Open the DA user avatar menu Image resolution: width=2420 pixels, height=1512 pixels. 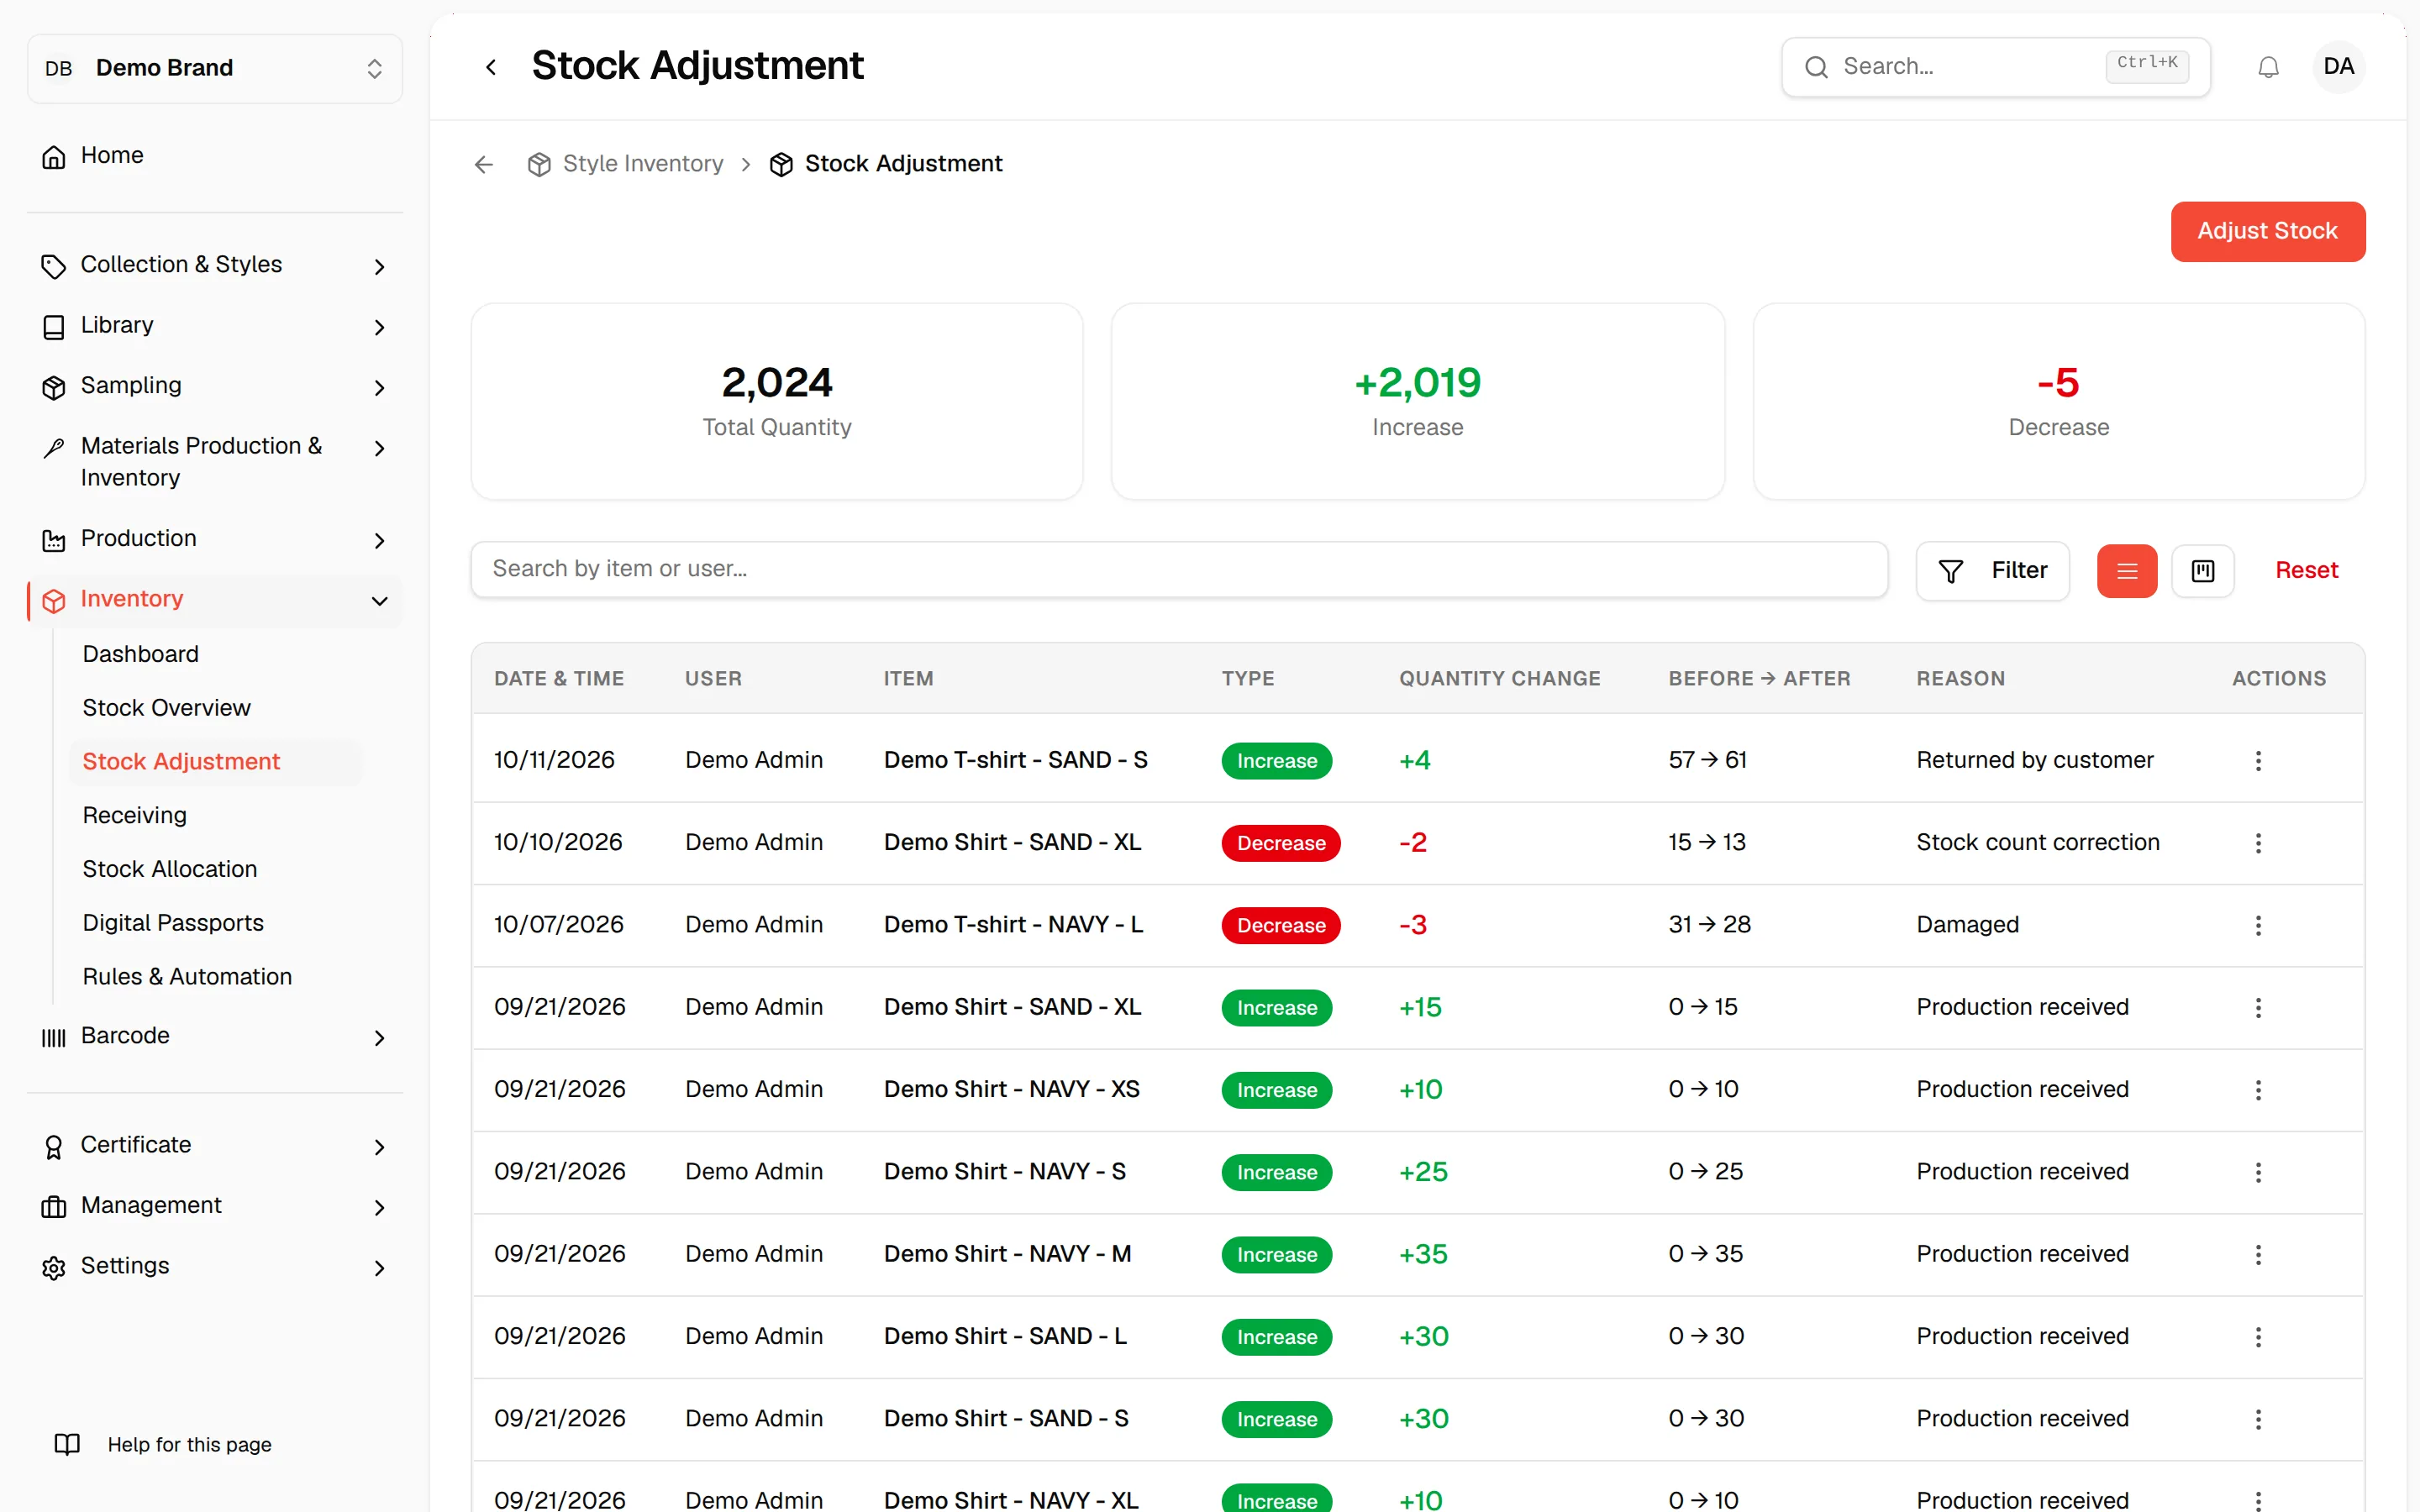[x=2338, y=67]
